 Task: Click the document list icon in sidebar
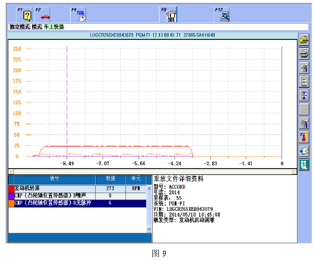(304, 81)
